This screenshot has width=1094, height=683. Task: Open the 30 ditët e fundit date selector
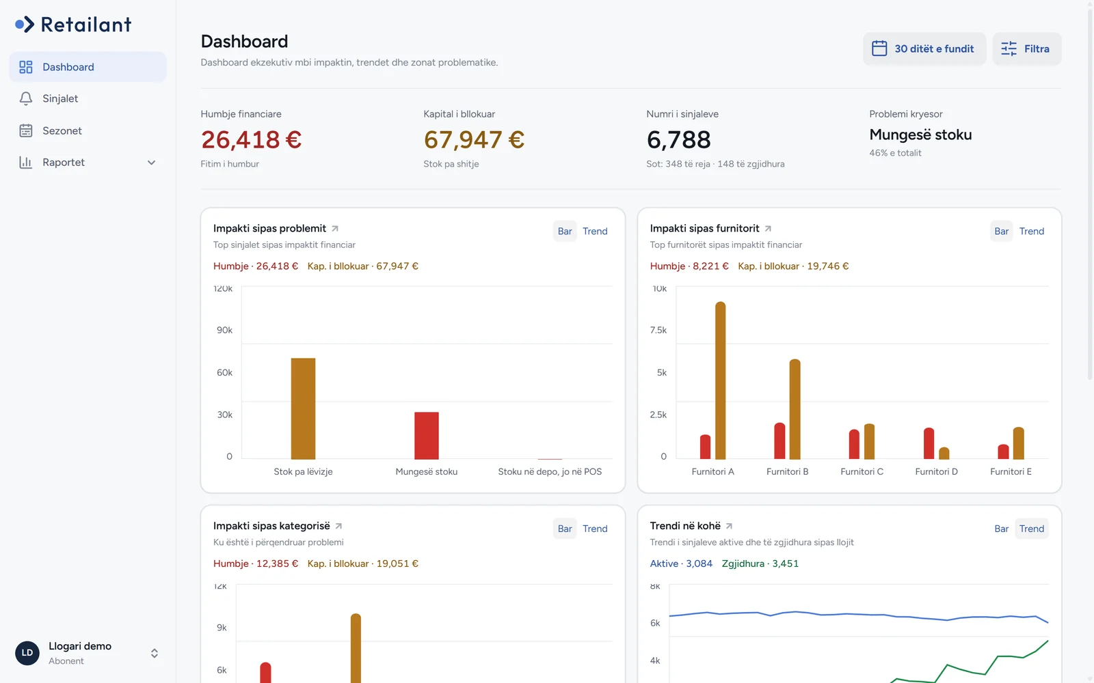click(924, 48)
